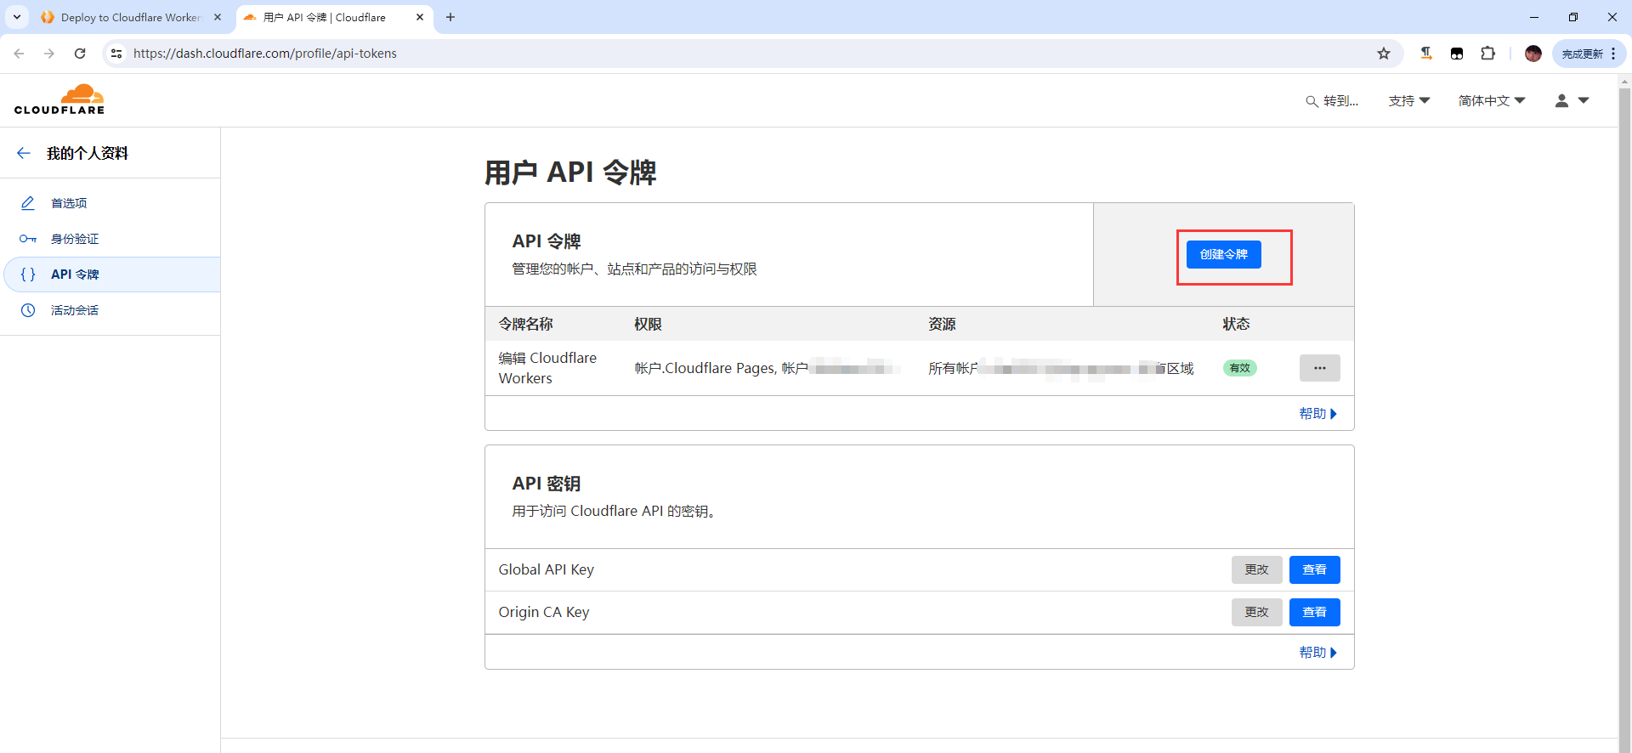
Task: Click the Chrome three-dot menu icon
Action: [1613, 54]
